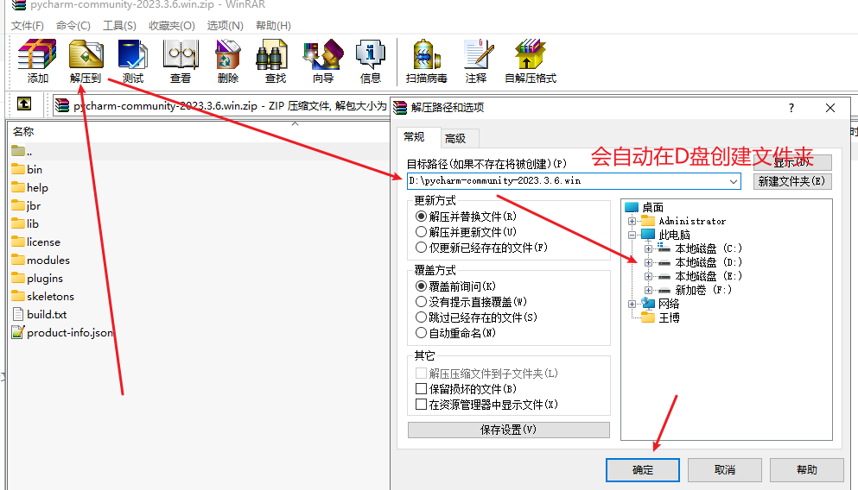The height and width of the screenshot is (490, 858).
Task: Select the skeletons folder in the list
Action: point(42,296)
